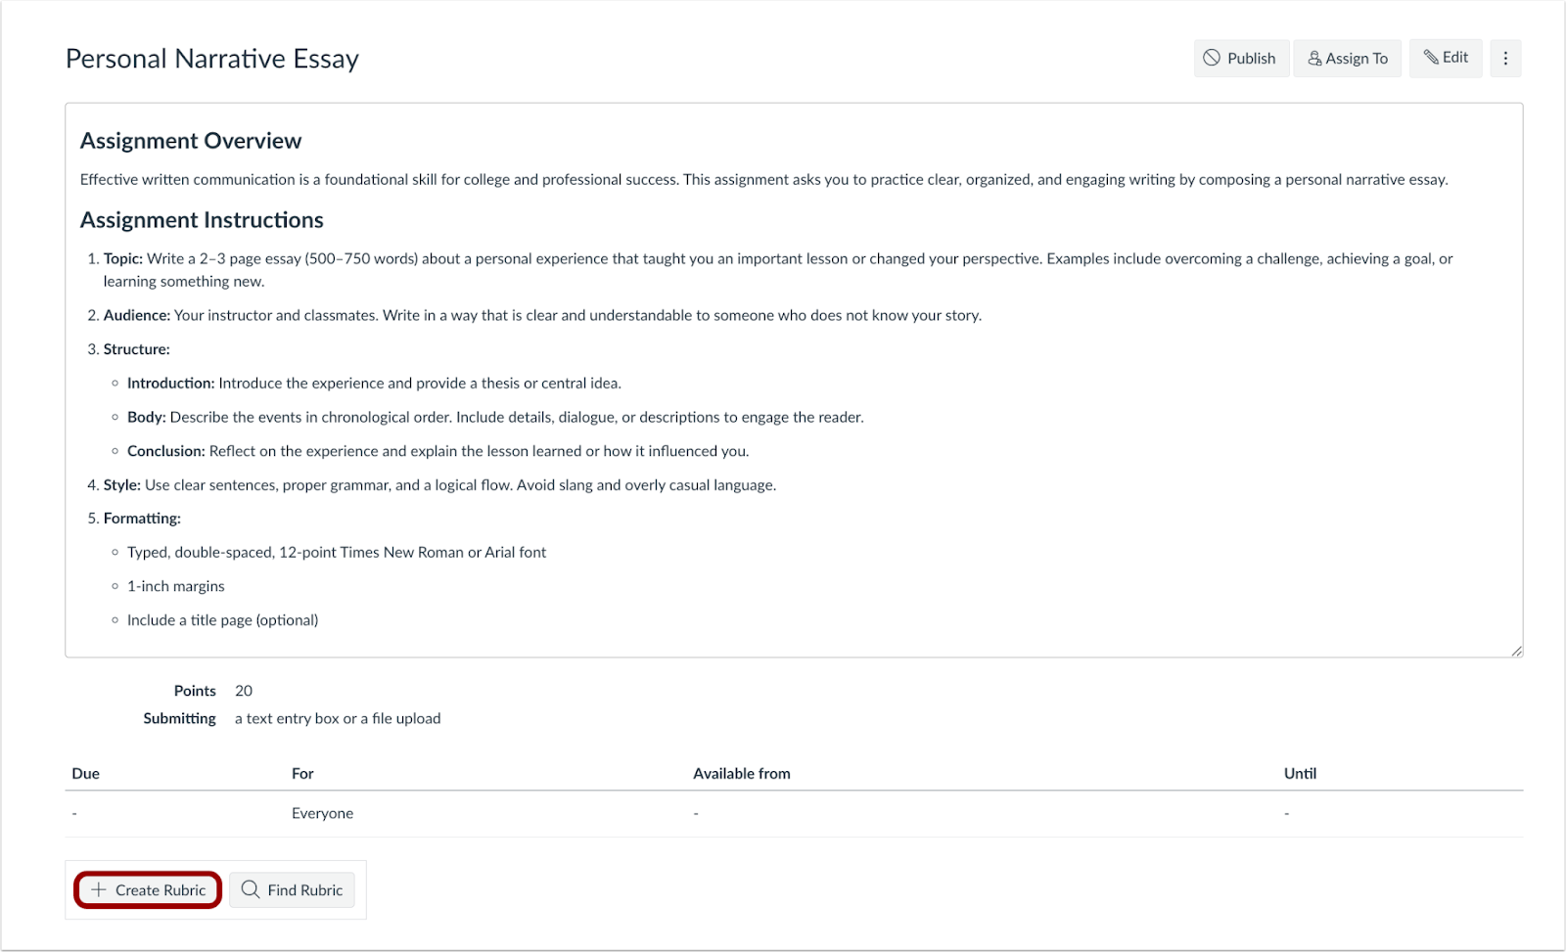1566x952 pixels.
Task: Click the Available from column header
Action: (742, 773)
